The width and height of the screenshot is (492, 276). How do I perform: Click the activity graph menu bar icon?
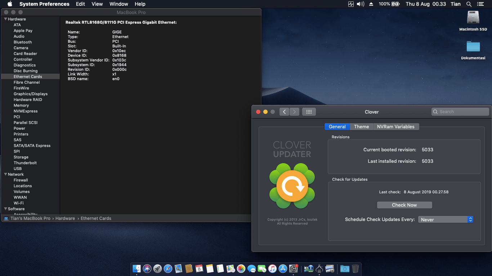351,4
